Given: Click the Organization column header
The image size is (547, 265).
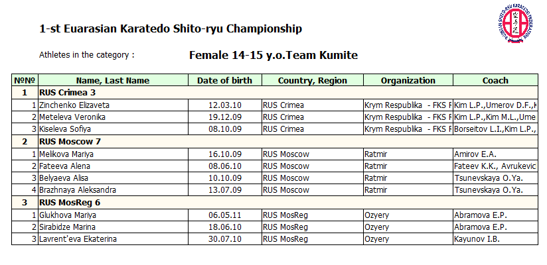Looking at the screenshot, I should (x=408, y=80).
